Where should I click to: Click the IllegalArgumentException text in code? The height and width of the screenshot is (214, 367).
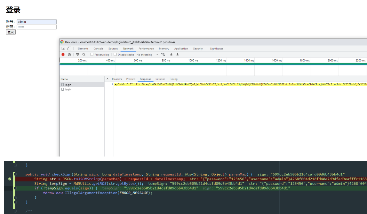point(91,193)
